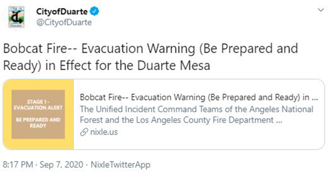Expand the tweet options chevron
The height and width of the screenshot is (177, 330).
pos(321,10)
